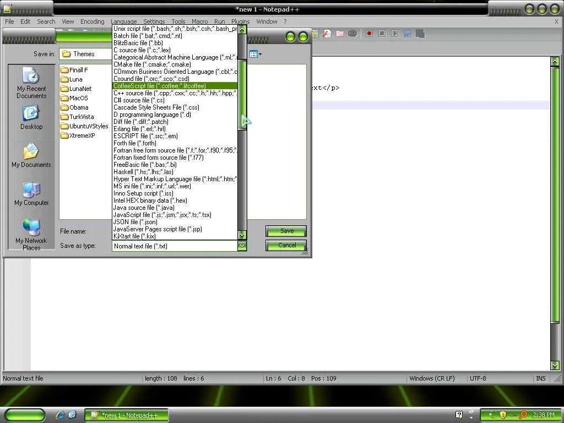Click the Cancel button in dialog

click(x=286, y=245)
